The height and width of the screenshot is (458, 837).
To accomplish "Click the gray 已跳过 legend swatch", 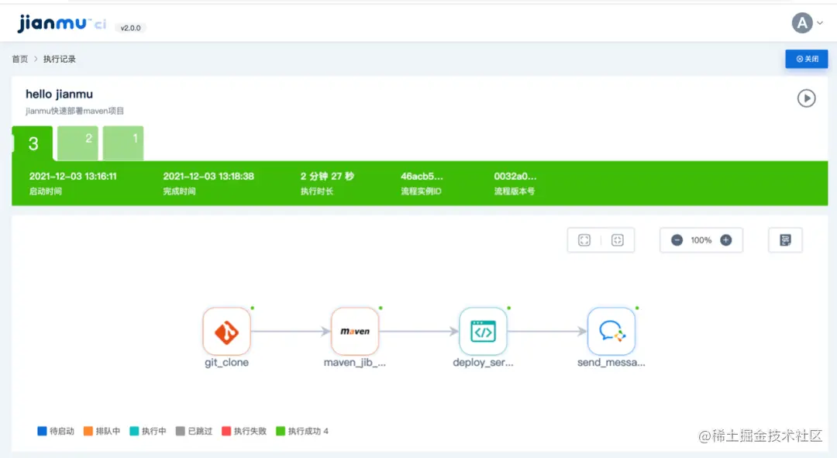I will [181, 431].
